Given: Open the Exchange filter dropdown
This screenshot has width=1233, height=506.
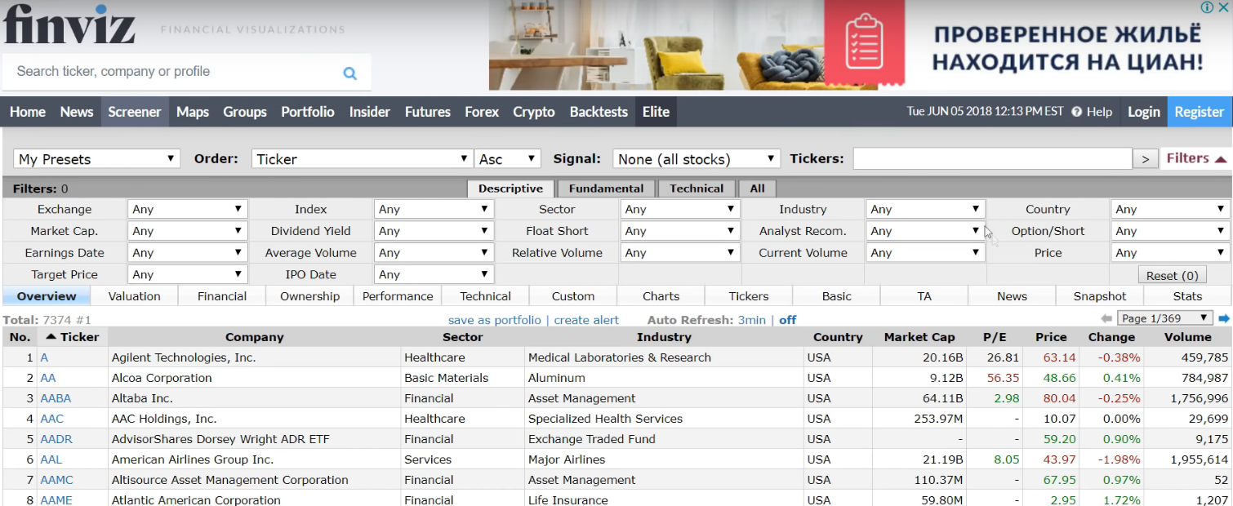Looking at the screenshot, I should [x=187, y=210].
